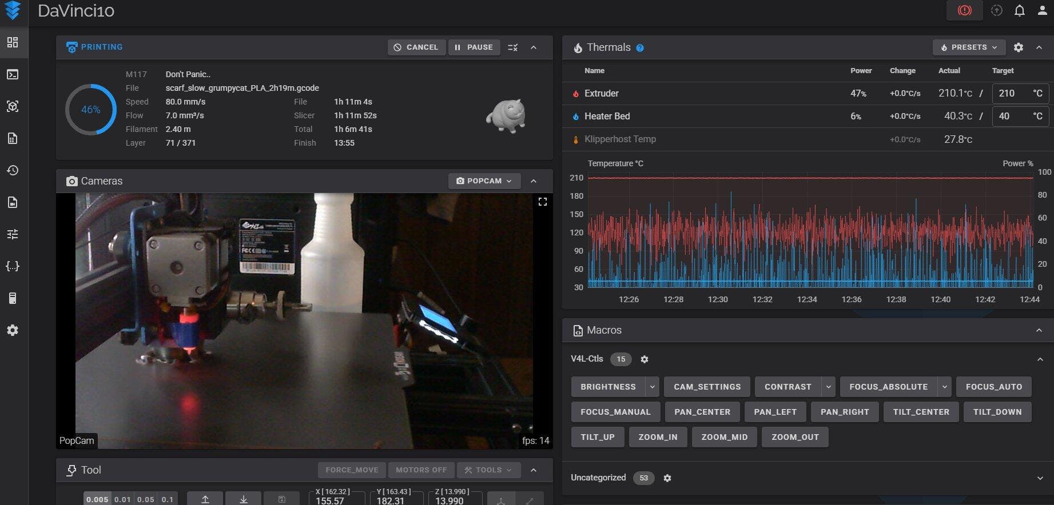
Task: Open the print history page in the sidebar
Action: pos(13,170)
